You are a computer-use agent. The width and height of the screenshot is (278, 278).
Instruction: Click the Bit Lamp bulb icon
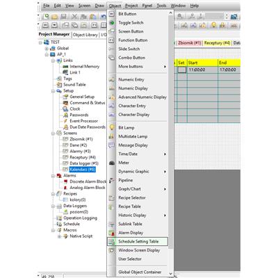pos(112,128)
